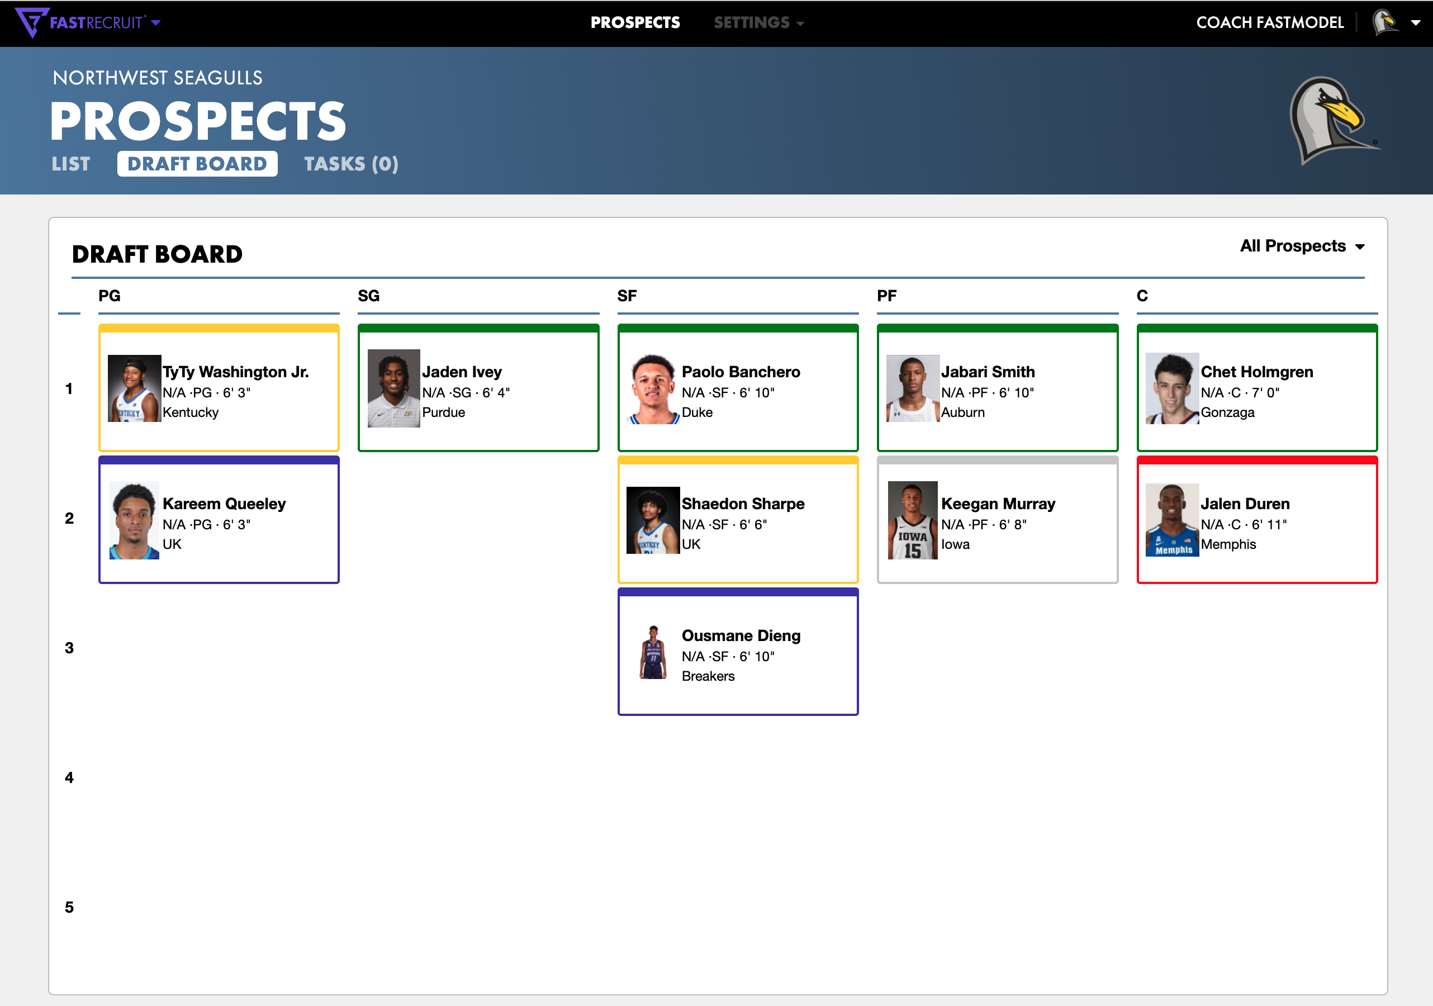Expand the user account menu arrow
Viewport: 1433px width, 1006px height.
click(x=1416, y=23)
